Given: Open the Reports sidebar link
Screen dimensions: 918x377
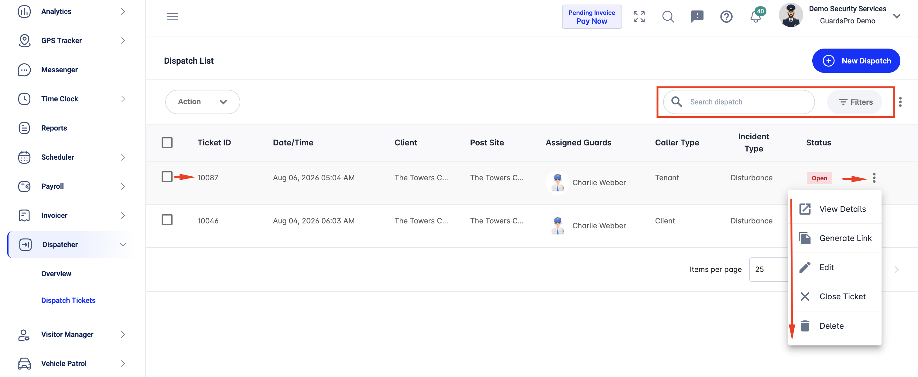Looking at the screenshot, I should click(54, 128).
